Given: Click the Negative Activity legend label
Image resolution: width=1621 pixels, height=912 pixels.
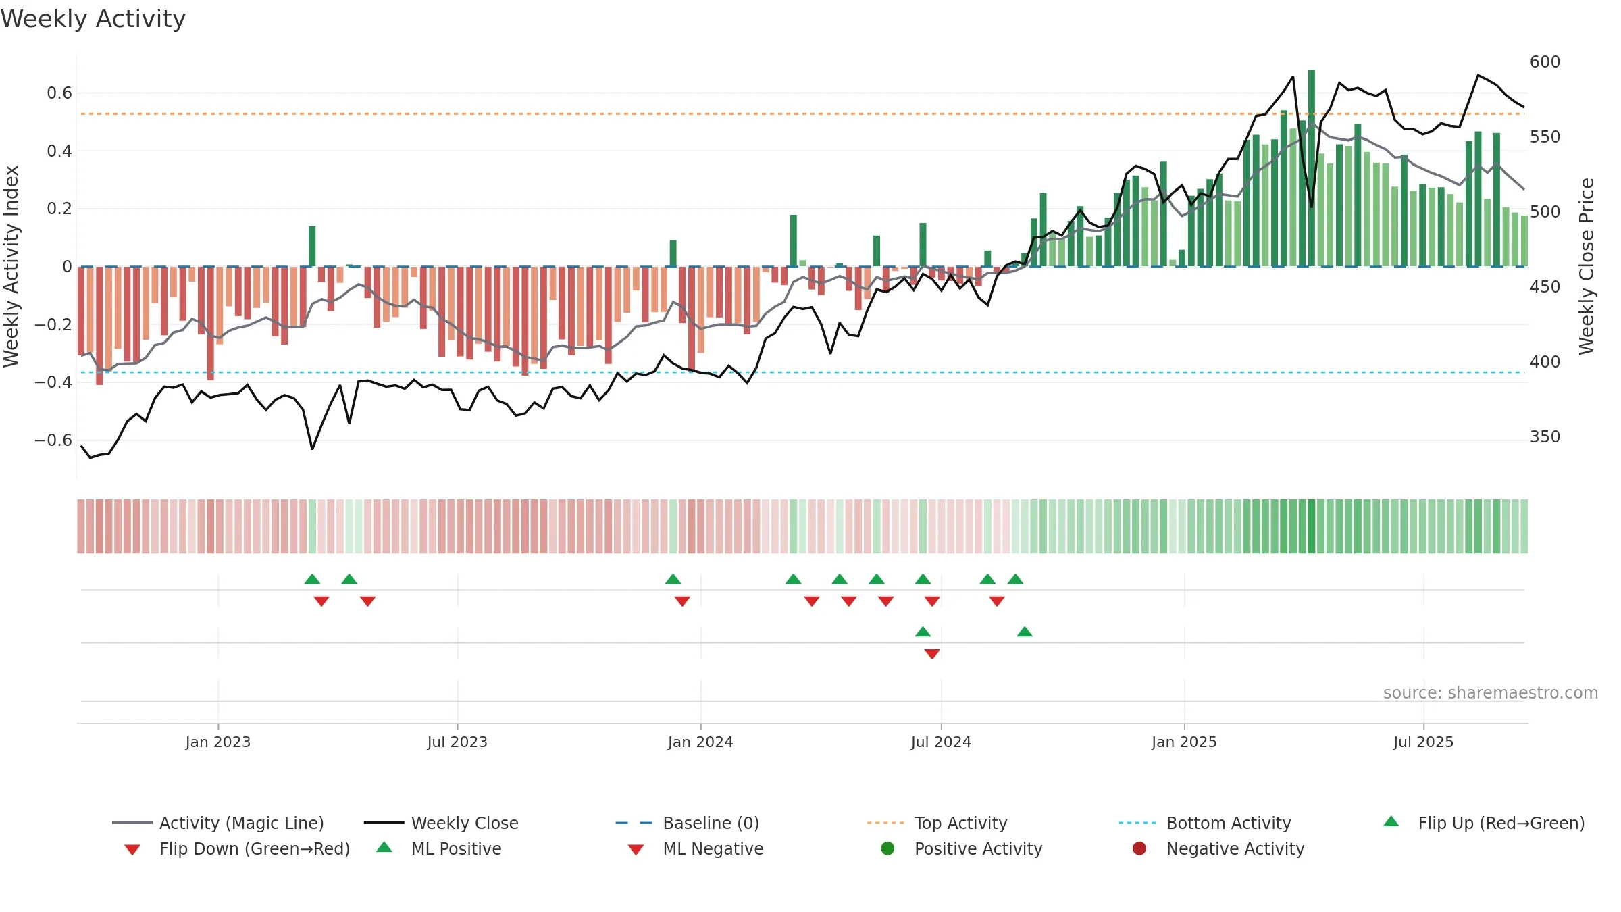Looking at the screenshot, I should (1235, 848).
